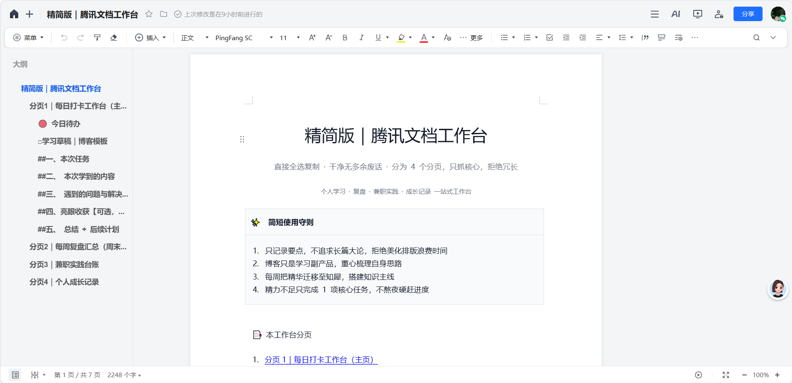Open text alignment options
This screenshot has height=383, width=792.
(603, 38)
